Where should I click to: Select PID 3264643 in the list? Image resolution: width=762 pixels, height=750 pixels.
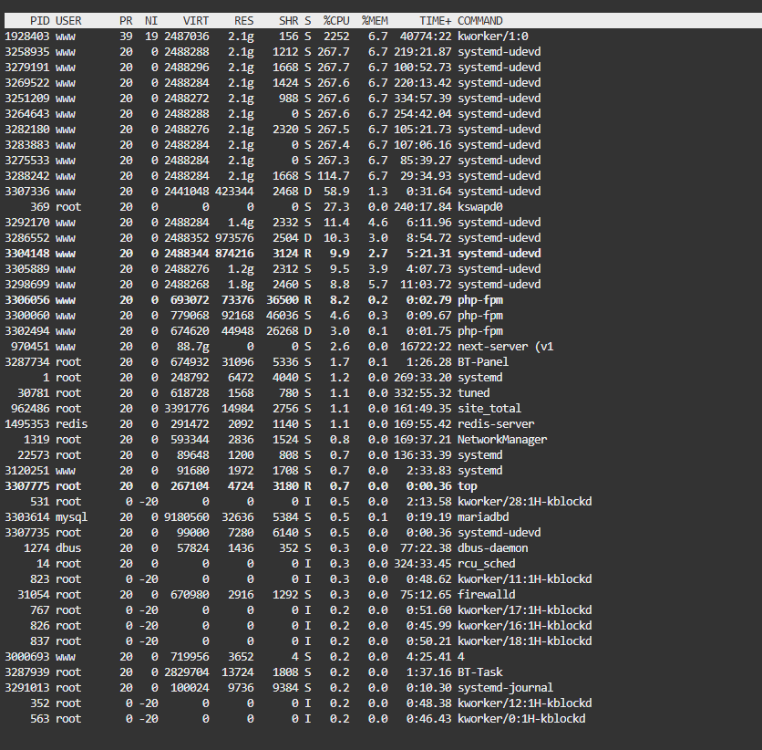pyautogui.click(x=27, y=114)
